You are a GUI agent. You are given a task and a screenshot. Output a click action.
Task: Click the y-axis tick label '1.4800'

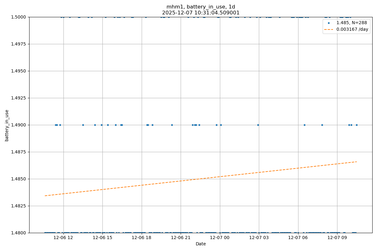point(19,233)
